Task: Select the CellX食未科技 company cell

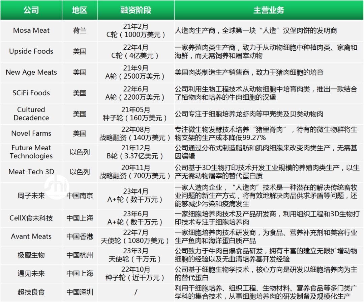Action: click(x=31, y=218)
